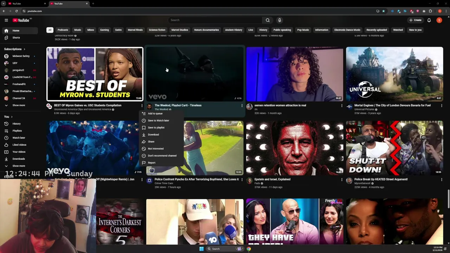The image size is (450, 253).
Task: Select the New to you chip
Action: coord(415,30)
